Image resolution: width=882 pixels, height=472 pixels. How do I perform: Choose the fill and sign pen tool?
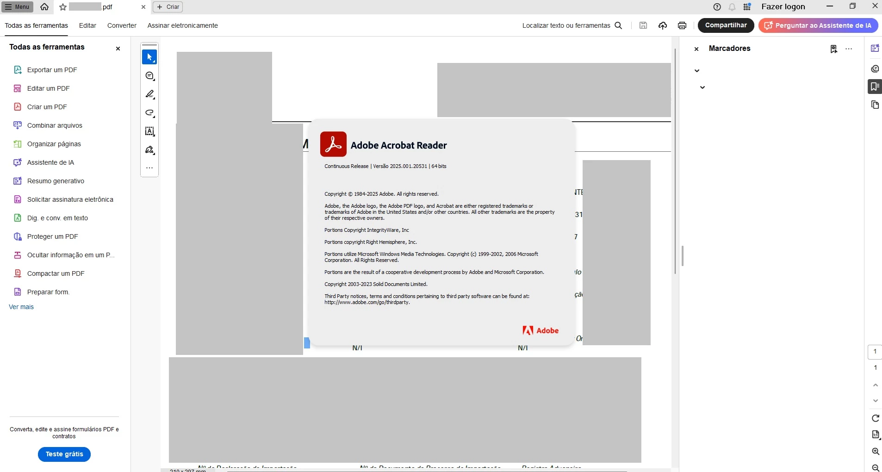pos(149,150)
